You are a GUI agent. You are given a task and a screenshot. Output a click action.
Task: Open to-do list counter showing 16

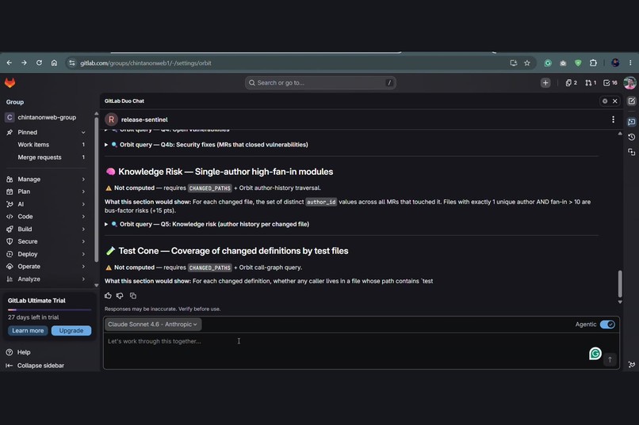click(610, 83)
